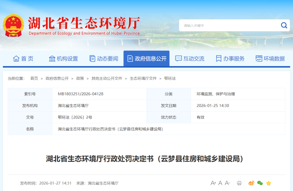The height and width of the screenshot is (191, 293).
Task: Click the English department name under the title
Action: (84, 33)
